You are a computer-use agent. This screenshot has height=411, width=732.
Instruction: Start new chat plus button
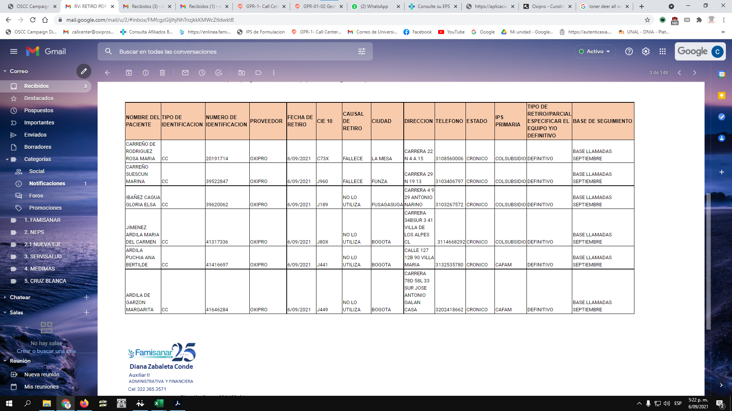pos(87,297)
